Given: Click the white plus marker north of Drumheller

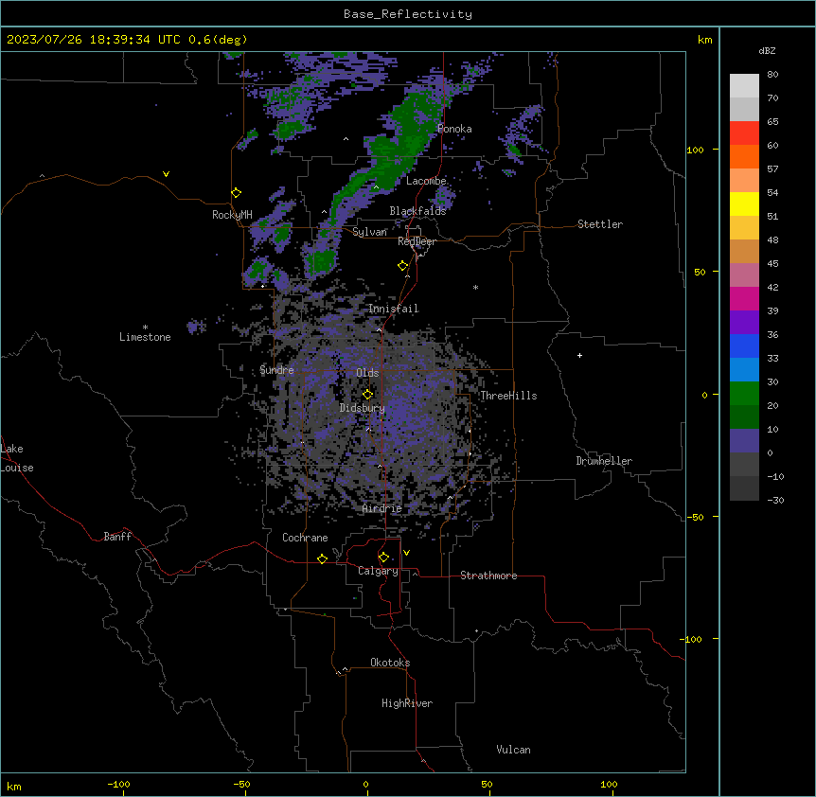Looking at the screenshot, I should coord(579,355).
